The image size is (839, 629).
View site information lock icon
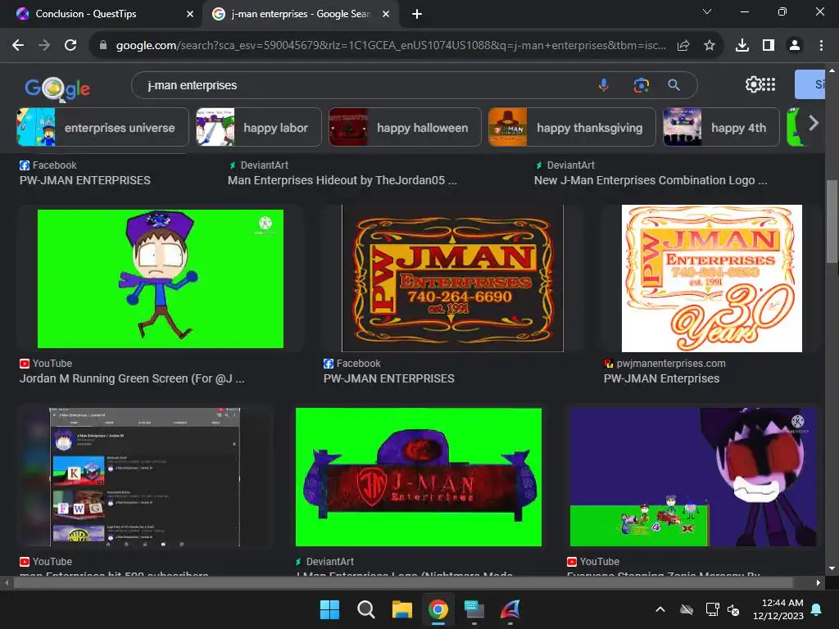point(102,46)
